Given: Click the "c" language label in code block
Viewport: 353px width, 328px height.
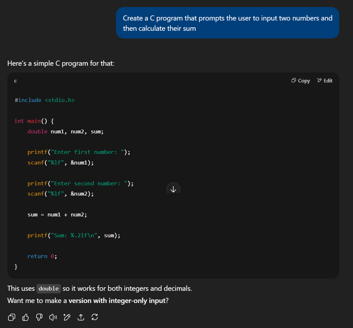Looking at the screenshot, I should click(15, 81).
